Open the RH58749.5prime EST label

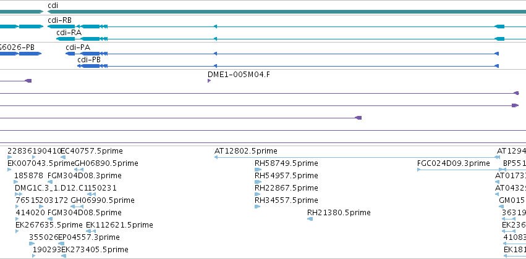point(286,163)
